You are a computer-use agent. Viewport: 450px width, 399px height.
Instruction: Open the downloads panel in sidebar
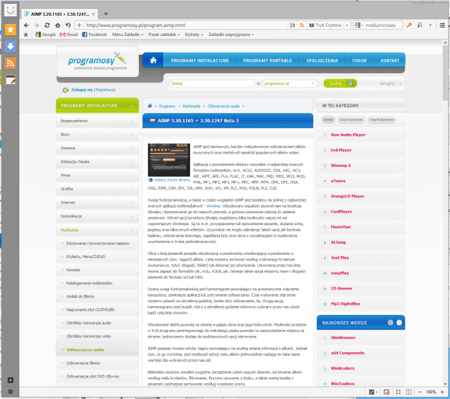pos(10,46)
